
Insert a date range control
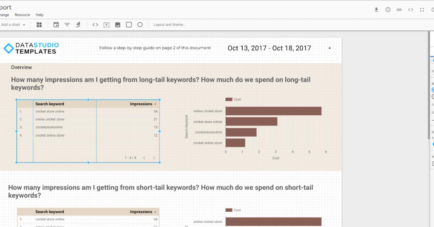(x=56, y=25)
